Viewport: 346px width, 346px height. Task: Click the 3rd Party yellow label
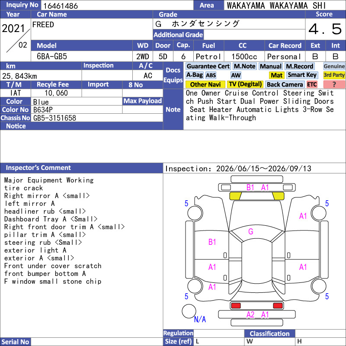coord(334,75)
